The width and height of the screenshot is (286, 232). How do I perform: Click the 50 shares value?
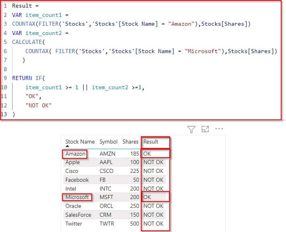click(x=136, y=180)
